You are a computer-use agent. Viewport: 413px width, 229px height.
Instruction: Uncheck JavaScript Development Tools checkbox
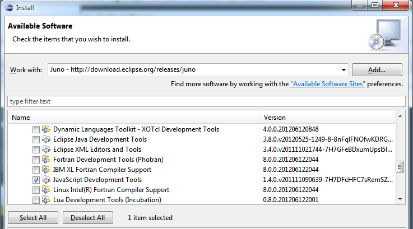(x=36, y=180)
